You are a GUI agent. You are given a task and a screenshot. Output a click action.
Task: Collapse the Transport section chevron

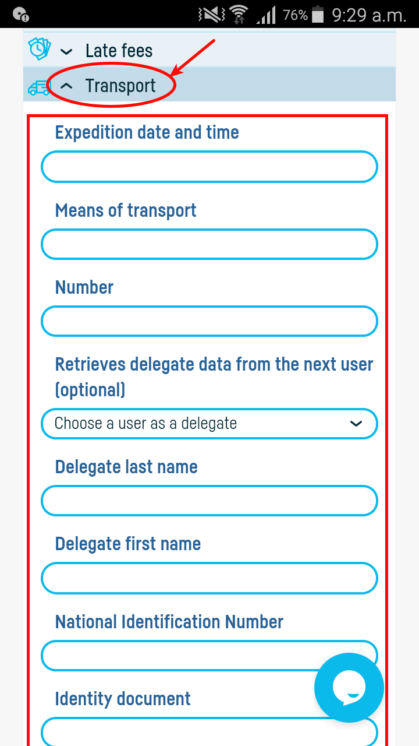(67, 86)
